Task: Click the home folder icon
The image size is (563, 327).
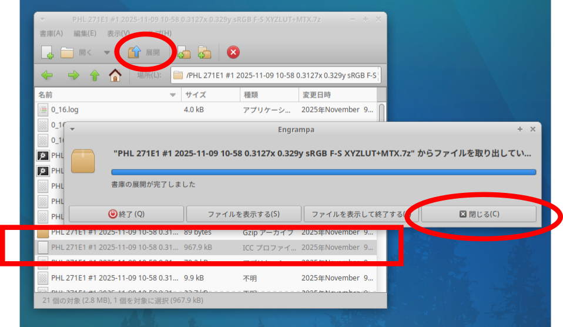Action: point(115,75)
